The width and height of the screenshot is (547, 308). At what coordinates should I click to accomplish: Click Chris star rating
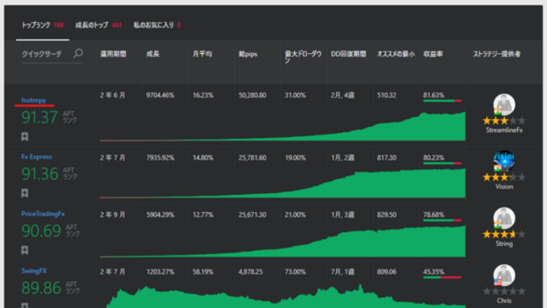(504, 291)
